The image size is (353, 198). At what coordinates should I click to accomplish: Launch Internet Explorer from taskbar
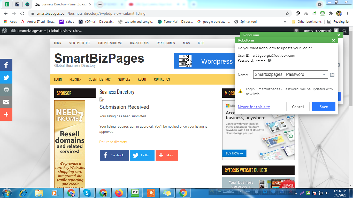pos(24,193)
